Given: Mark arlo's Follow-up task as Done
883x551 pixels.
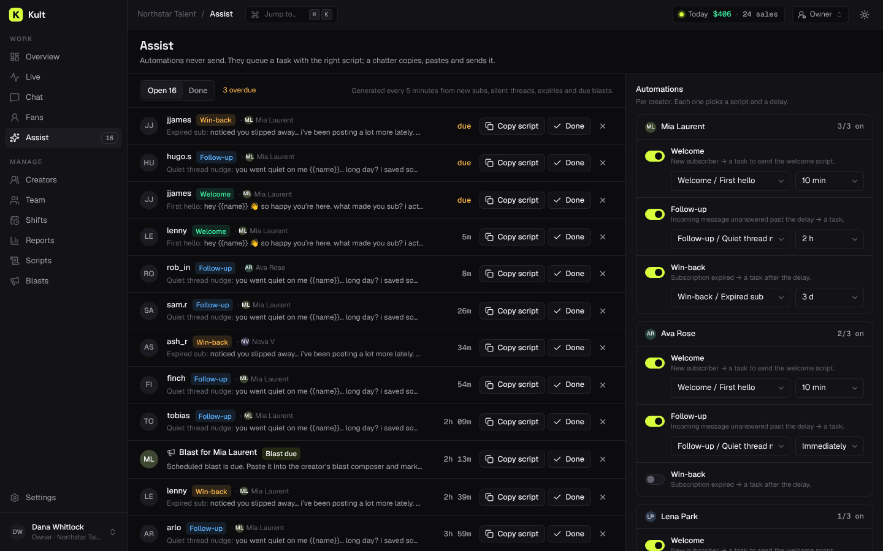Looking at the screenshot, I should [569, 534].
